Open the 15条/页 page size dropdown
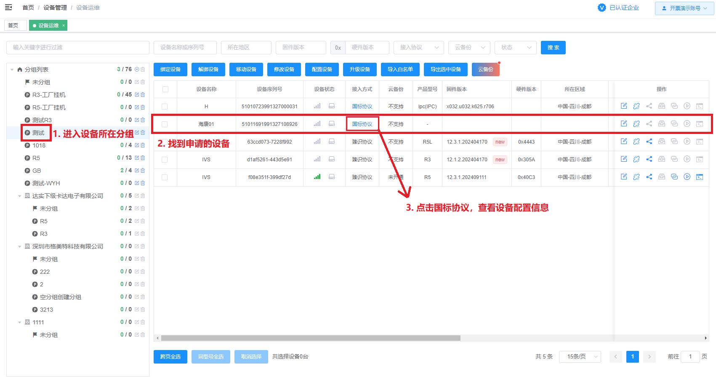Image resolution: width=716 pixels, height=377 pixels. (x=580, y=356)
